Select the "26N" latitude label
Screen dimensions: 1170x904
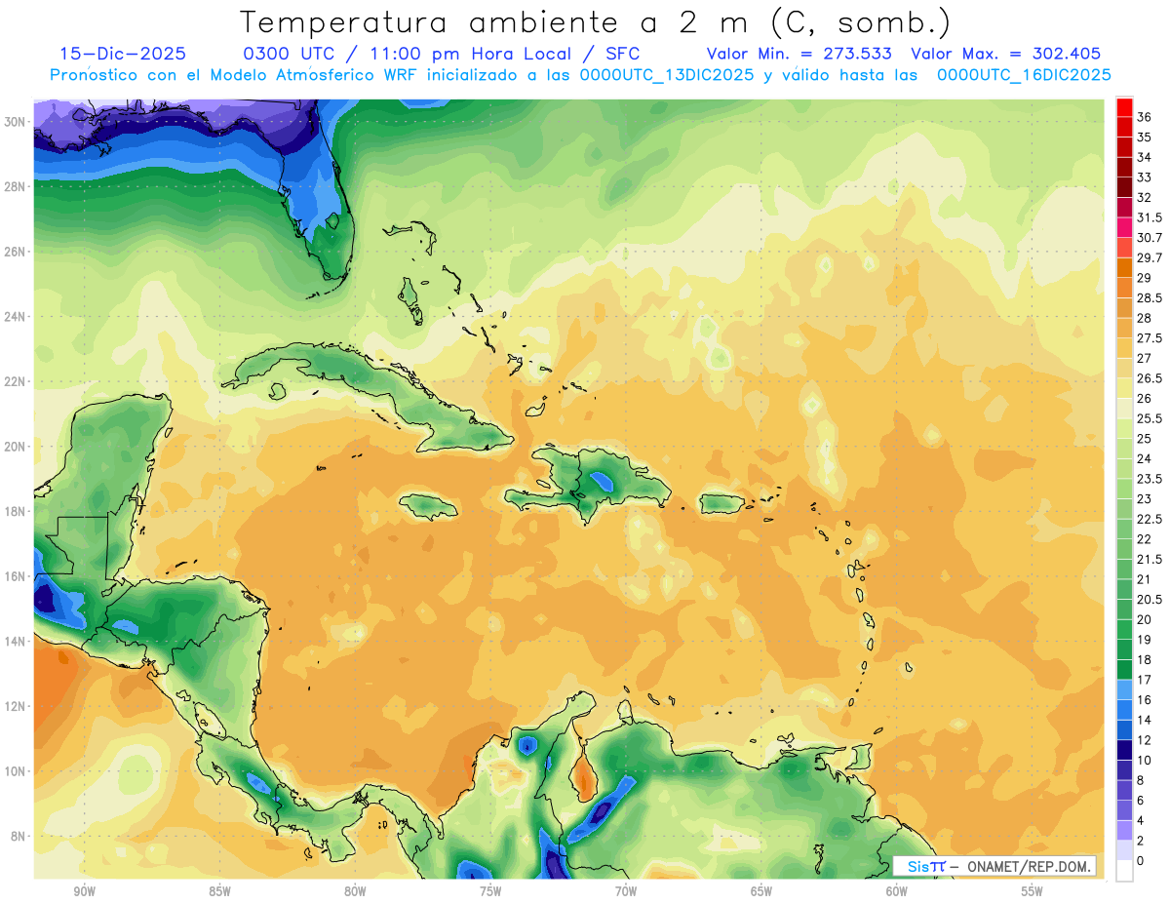15,252
